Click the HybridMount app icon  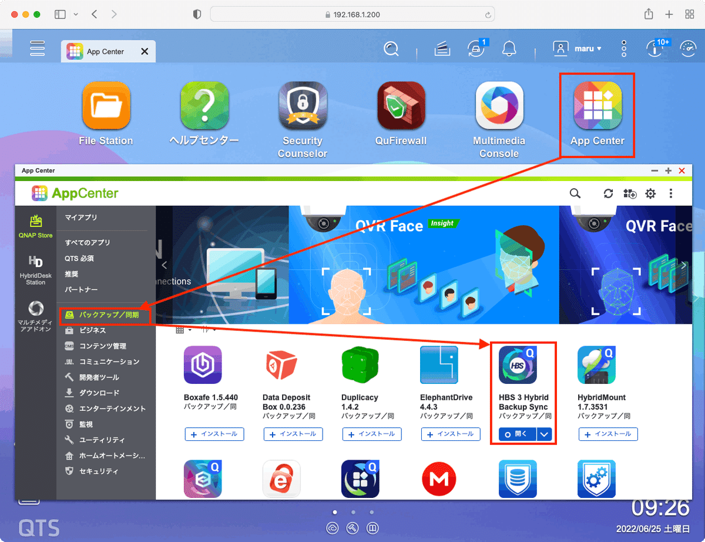pyautogui.click(x=596, y=365)
